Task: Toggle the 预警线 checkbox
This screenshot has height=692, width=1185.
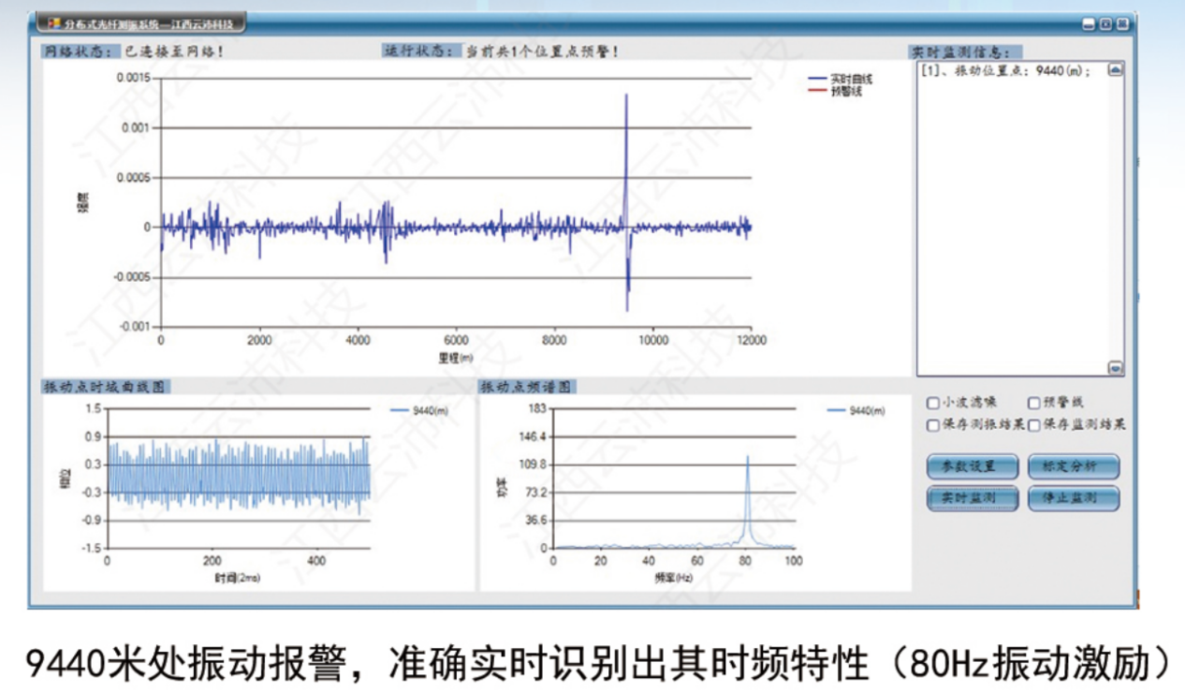Action: (1034, 404)
